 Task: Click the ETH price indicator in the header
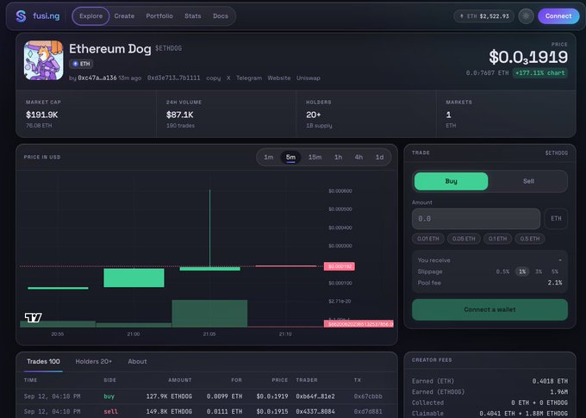tap(484, 16)
